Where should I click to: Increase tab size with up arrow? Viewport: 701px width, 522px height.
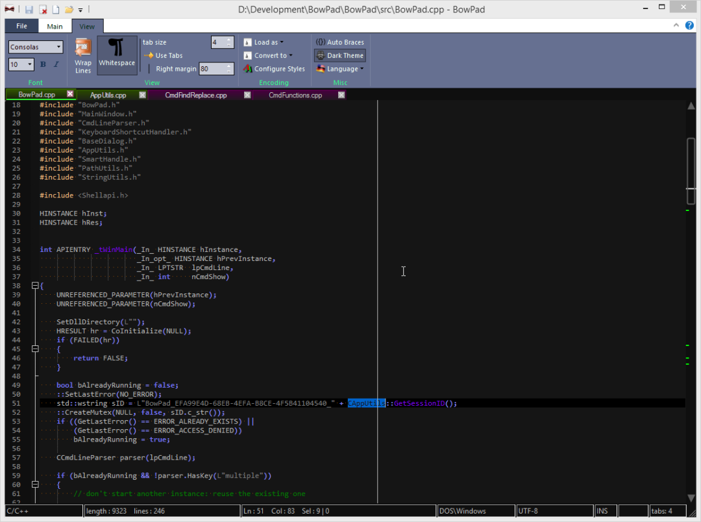tap(229, 40)
